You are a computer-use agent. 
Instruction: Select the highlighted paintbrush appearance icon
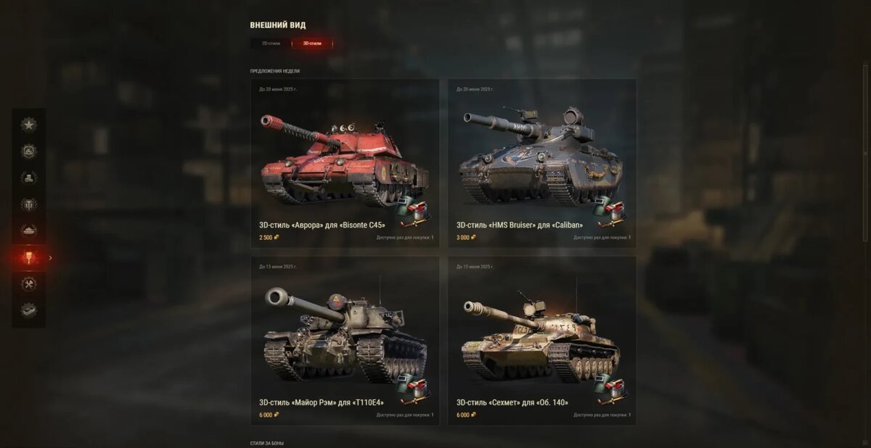pos(28,257)
